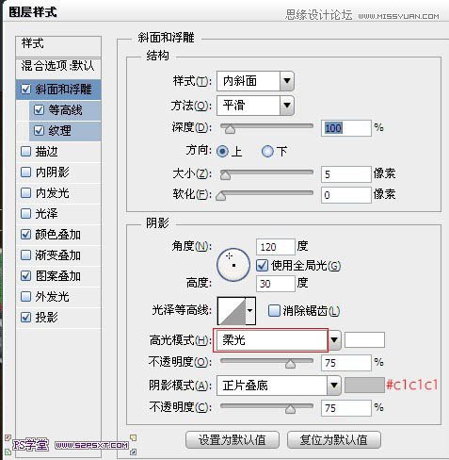Image resolution: width=449 pixels, height=460 pixels.
Task: Open the 描边 settings label
Action: (x=46, y=152)
